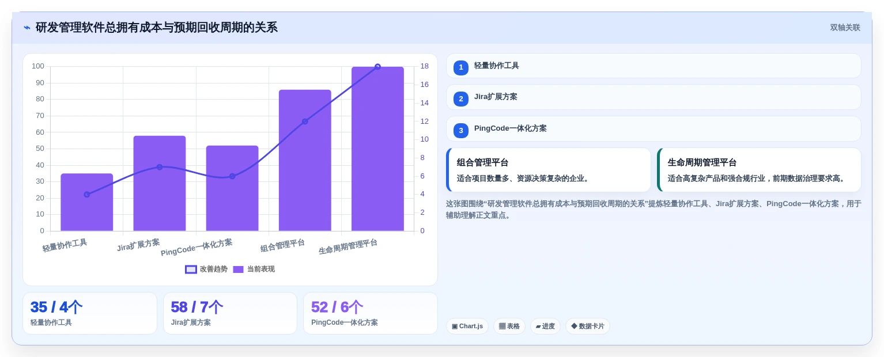Click the right axis value 18
Image resolution: width=884 pixels, height=357 pixels.
pyautogui.click(x=424, y=66)
